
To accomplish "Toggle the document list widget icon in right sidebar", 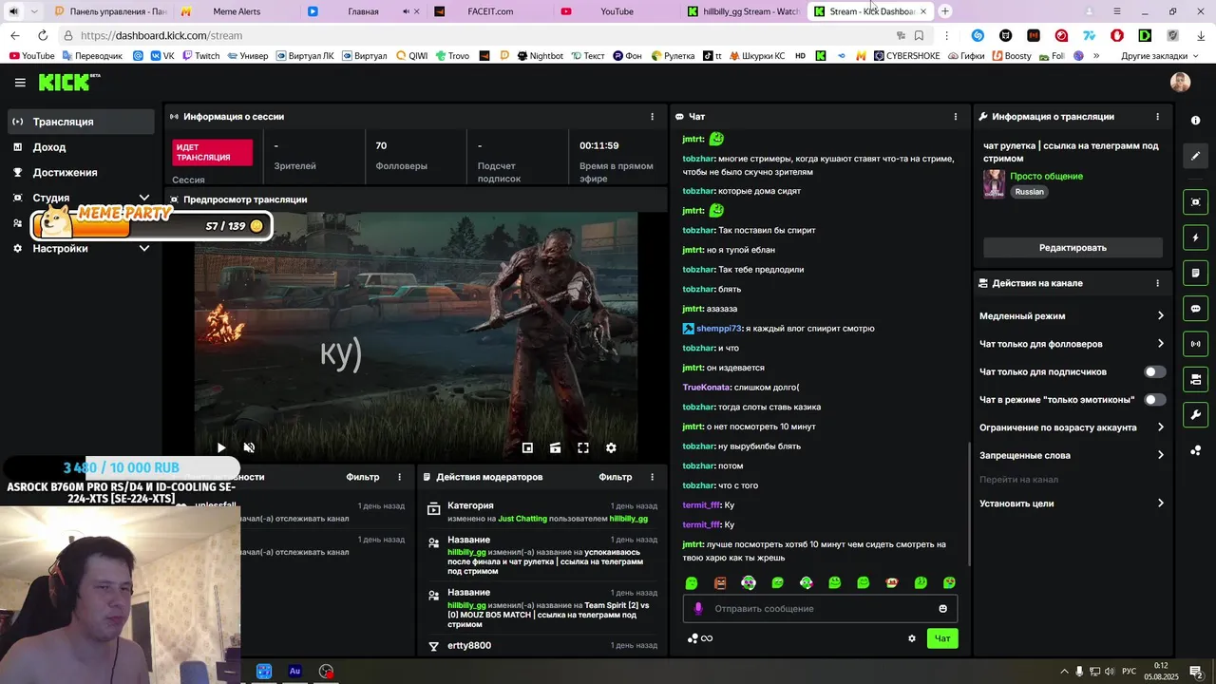I will (1195, 273).
